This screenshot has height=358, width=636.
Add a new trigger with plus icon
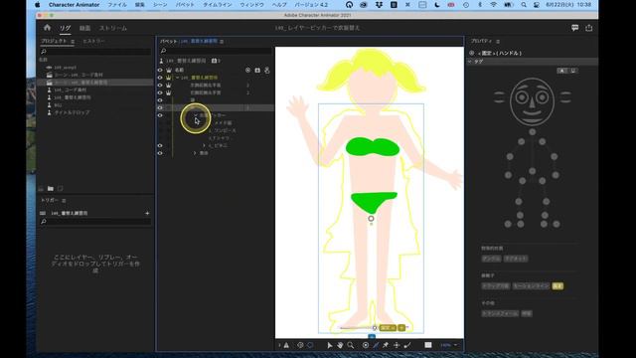(x=147, y=213)
